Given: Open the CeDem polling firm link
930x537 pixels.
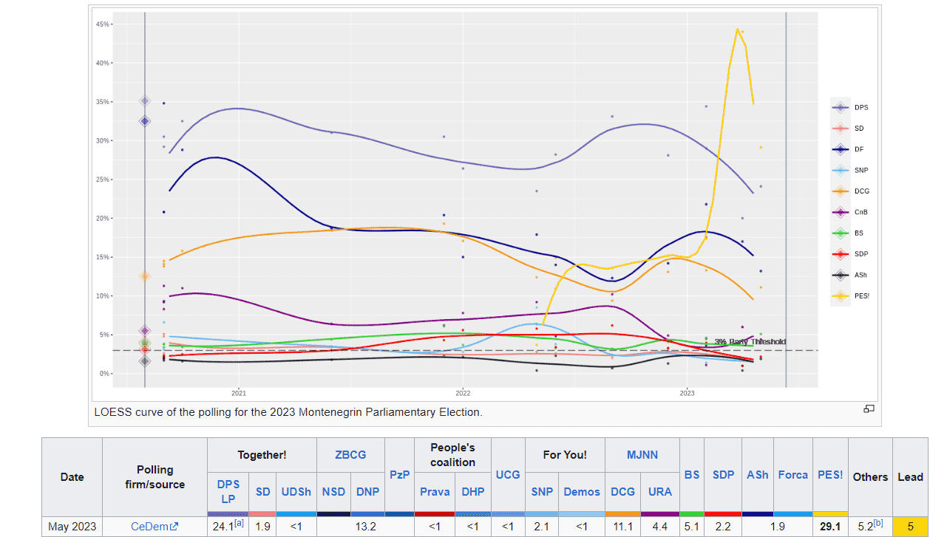Looking at the screenshot, I should [x=149, y=527].
